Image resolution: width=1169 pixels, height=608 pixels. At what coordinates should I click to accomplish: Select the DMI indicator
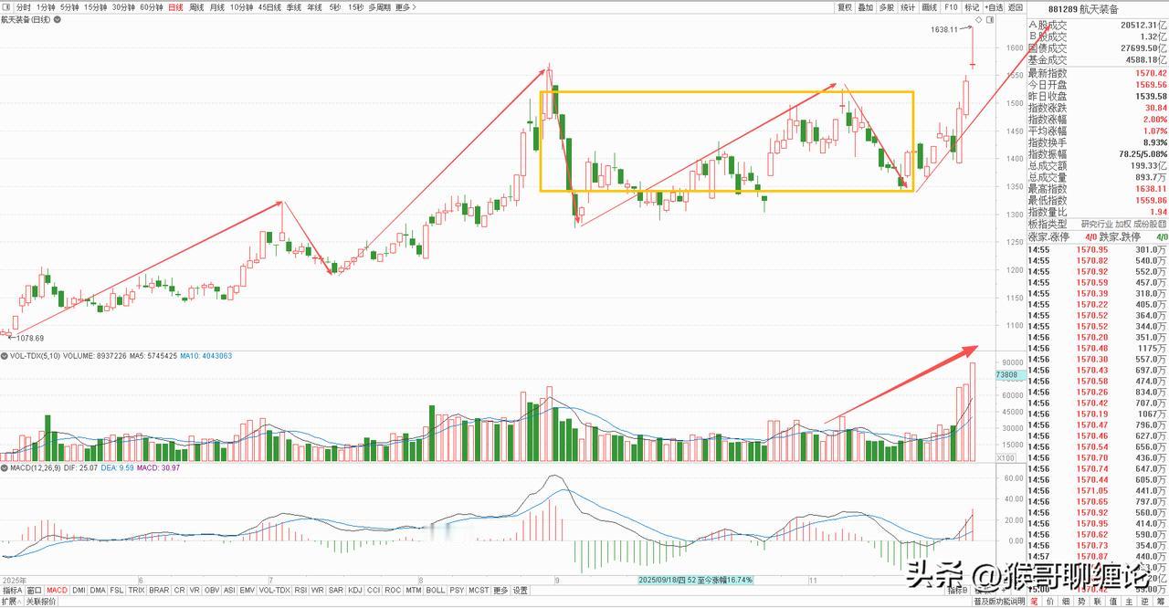[x=79, y=591]
